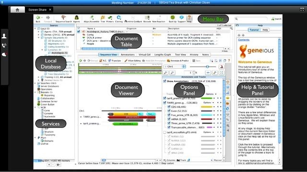Click Translate in the sequence viewer toolbar
Viewport: 307px width, 172px height.
(x=115, y=61)
